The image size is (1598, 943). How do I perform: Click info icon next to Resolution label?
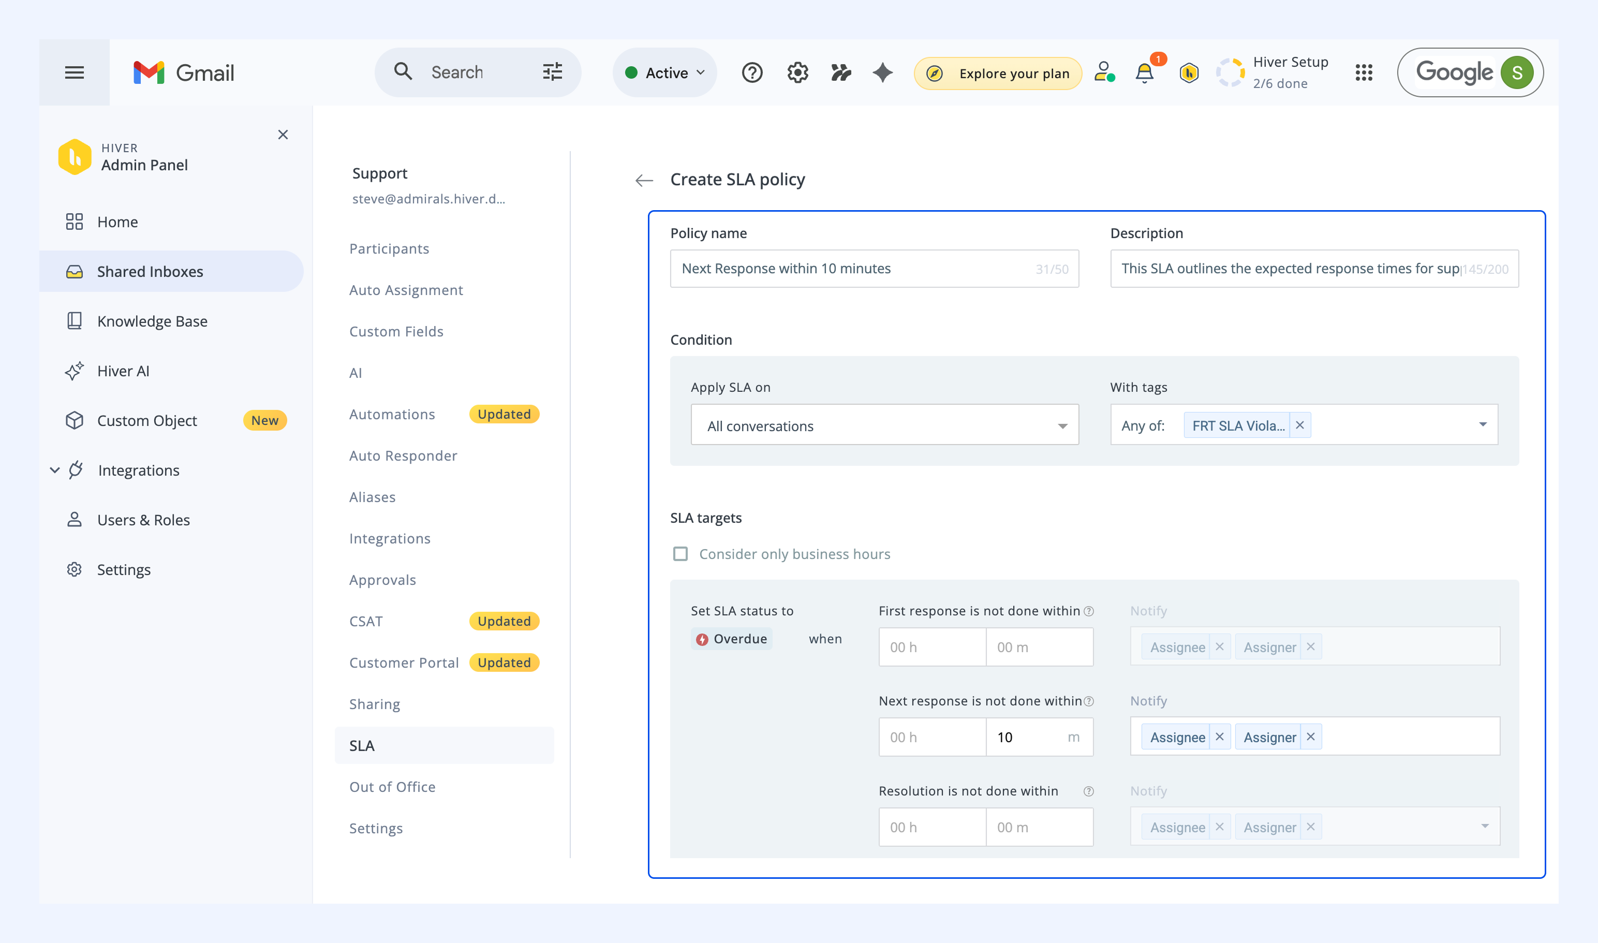[x=1088, y=792]
